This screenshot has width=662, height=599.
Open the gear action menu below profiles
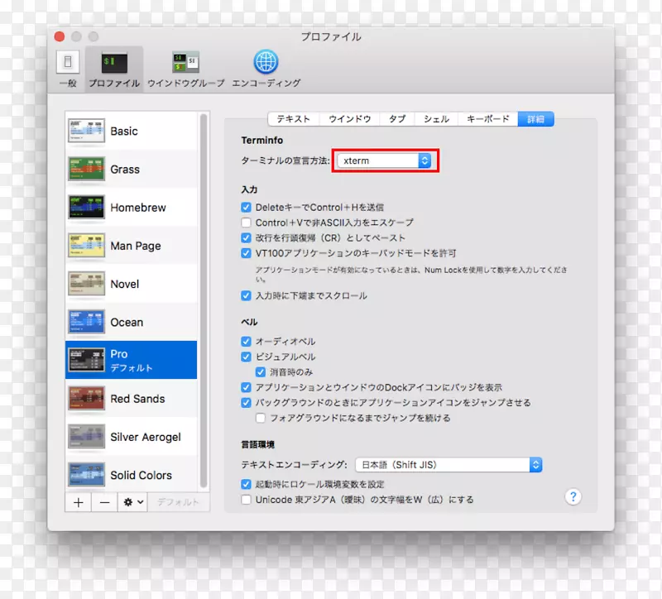[x=132, y=502]
